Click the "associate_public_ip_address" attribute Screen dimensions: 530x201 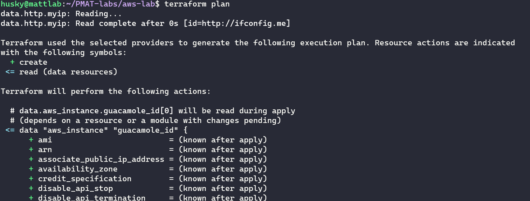coord(101,159)
